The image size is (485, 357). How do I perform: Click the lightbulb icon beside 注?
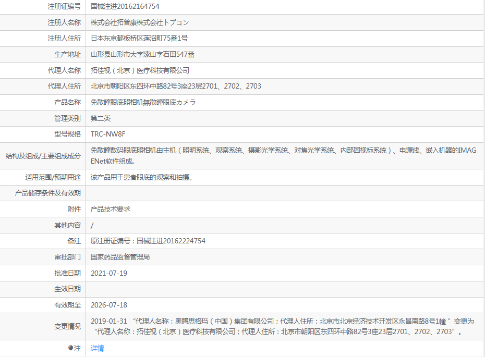[x=70, y=348]
